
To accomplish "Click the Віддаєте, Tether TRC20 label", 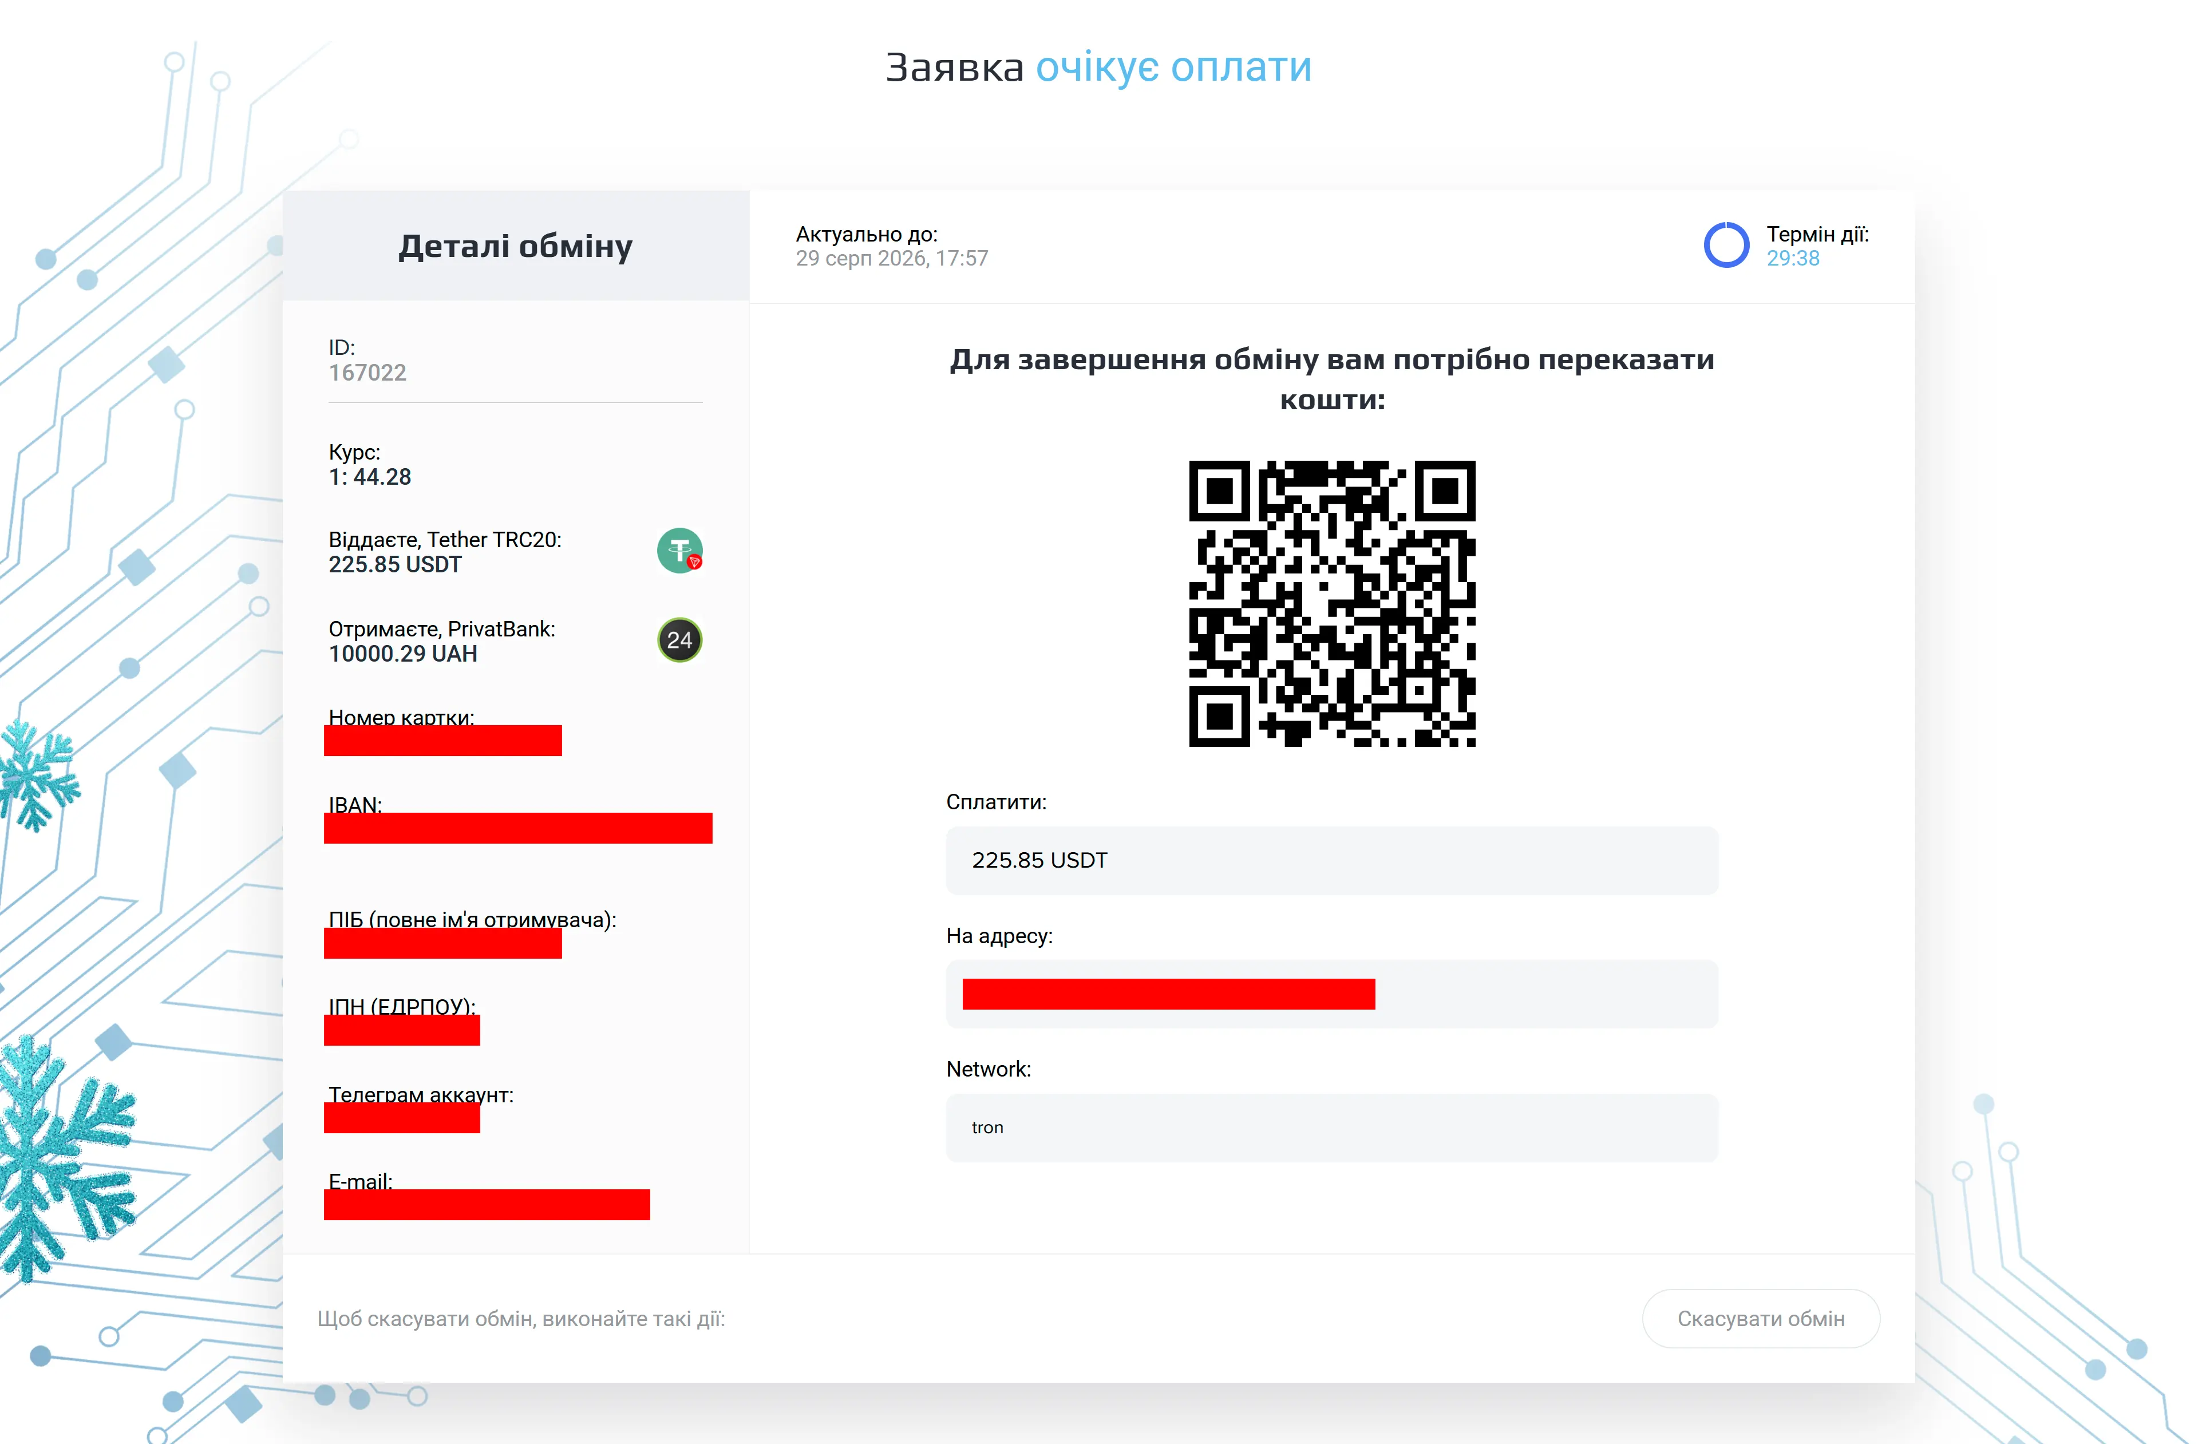I will (445, 540).
